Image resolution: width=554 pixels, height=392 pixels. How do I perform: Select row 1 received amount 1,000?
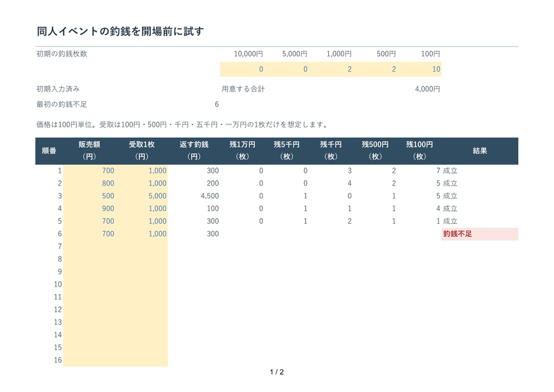click(x=142, y=171)
